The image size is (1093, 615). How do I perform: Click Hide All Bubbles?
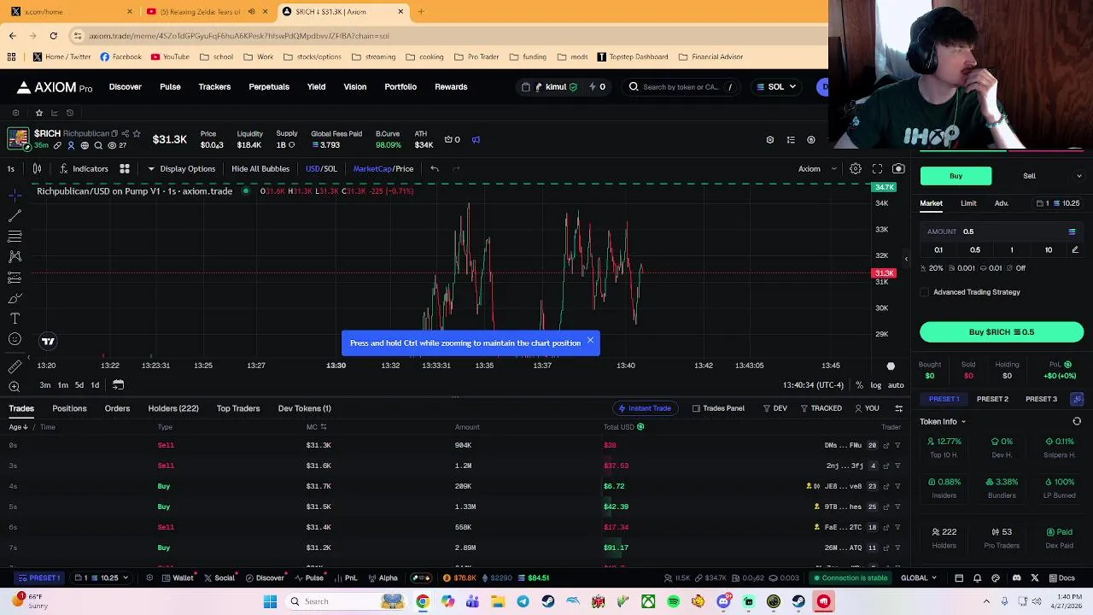click(x=260, y=168)
